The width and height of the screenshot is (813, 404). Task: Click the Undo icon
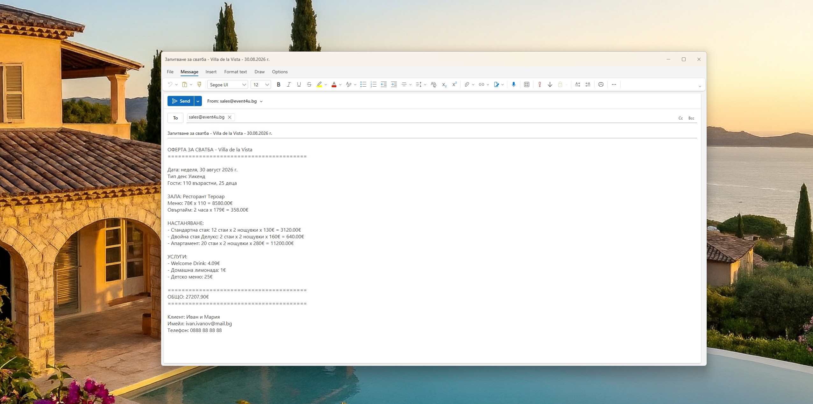[170, 84]
